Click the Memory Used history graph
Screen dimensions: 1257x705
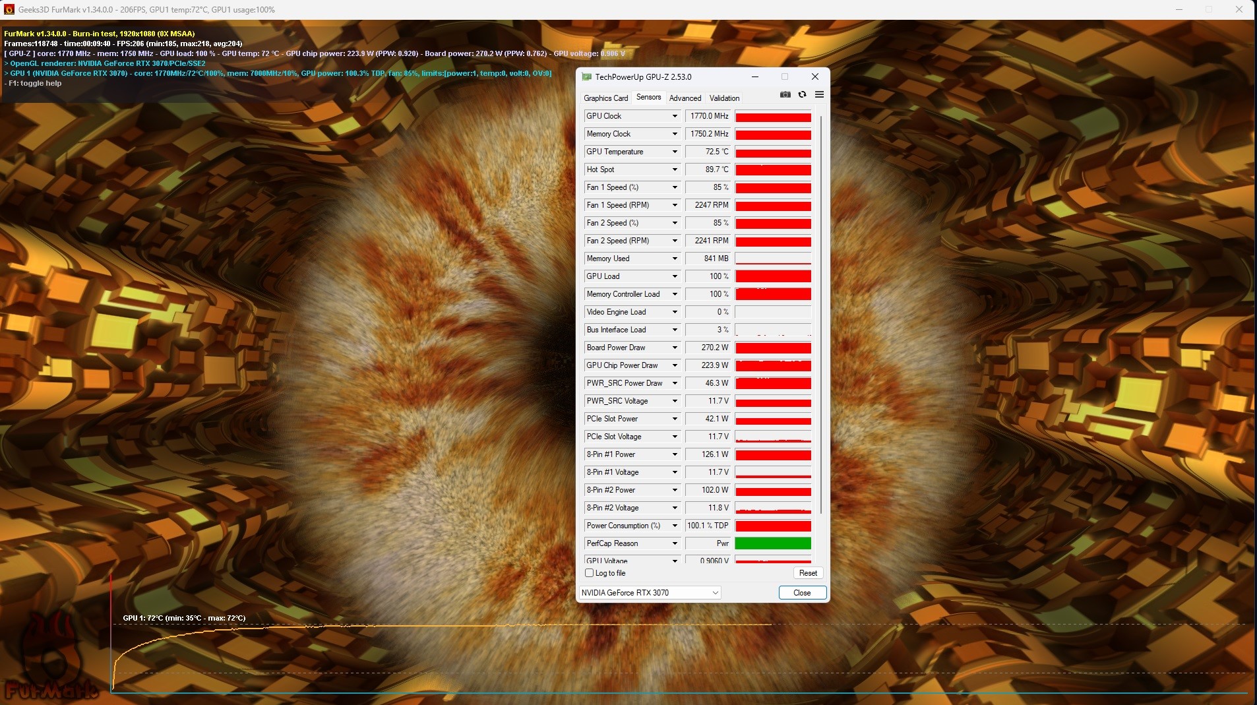(x=773, y=259)
